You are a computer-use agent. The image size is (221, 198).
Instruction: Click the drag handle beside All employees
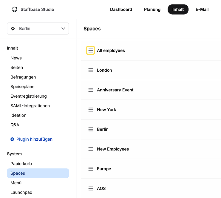point(91,51)
